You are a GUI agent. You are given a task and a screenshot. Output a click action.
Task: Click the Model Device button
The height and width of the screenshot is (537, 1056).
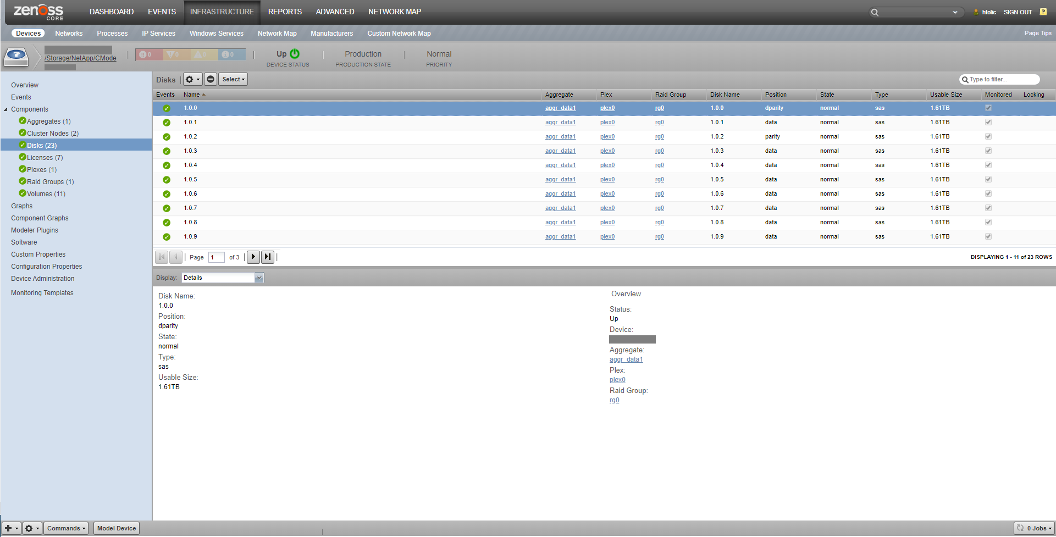click(x=117, y=528)
